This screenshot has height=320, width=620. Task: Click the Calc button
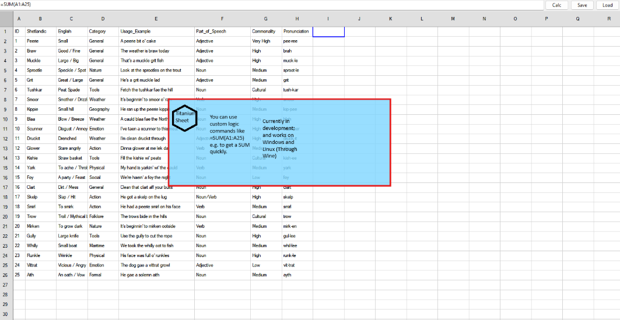557,5
